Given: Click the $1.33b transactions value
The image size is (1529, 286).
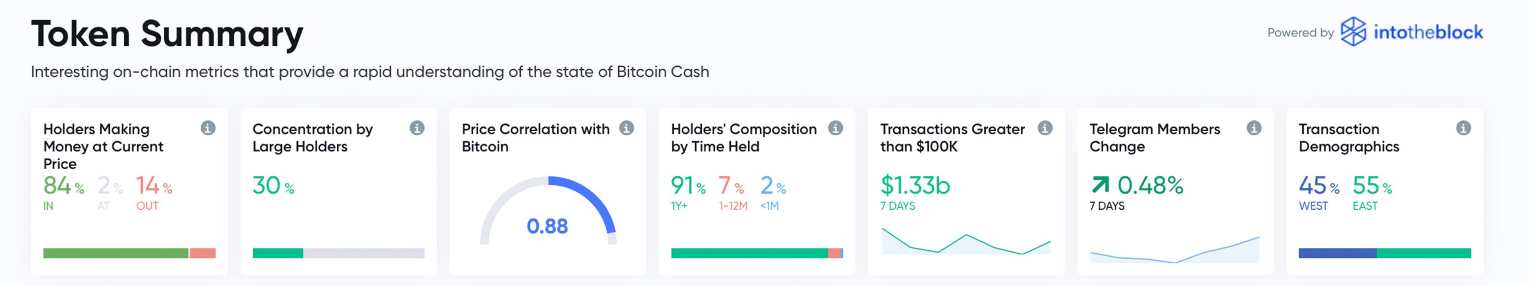Looking at the screenshot, I should pyautogui.click(x=915, y=185).
